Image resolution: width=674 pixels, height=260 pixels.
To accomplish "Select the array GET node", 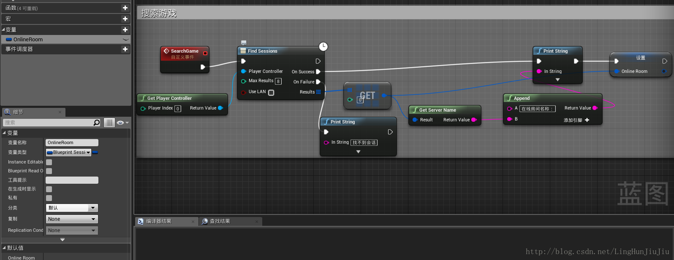I will 367,96.
